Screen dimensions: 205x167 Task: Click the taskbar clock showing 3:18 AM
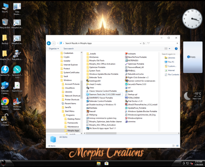198,163
